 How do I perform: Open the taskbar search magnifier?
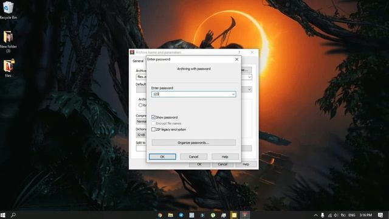click(13, 215)
